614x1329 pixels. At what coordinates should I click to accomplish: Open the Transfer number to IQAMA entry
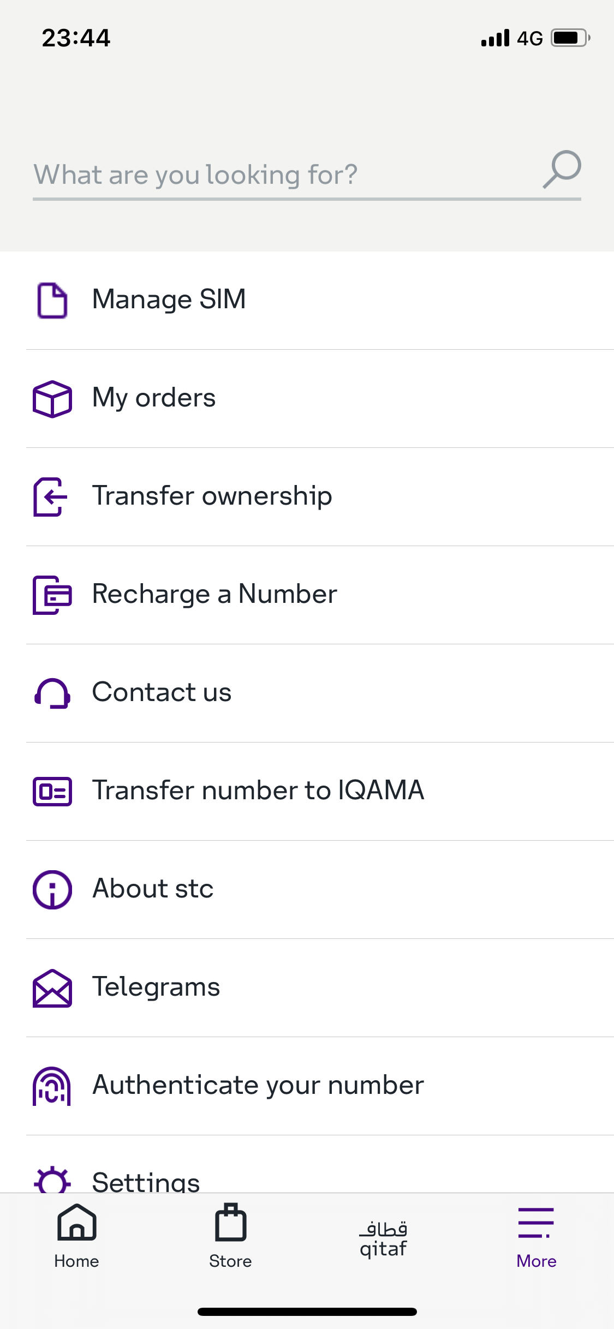point(258,791)
